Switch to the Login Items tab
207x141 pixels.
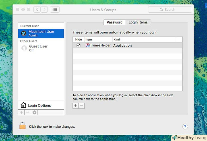coord(138,22)
